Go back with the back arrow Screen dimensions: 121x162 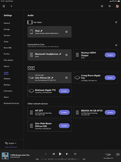[x=11, y=6]
